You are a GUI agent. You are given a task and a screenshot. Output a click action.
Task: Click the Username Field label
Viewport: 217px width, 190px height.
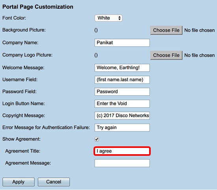click(x=20, y=79)
